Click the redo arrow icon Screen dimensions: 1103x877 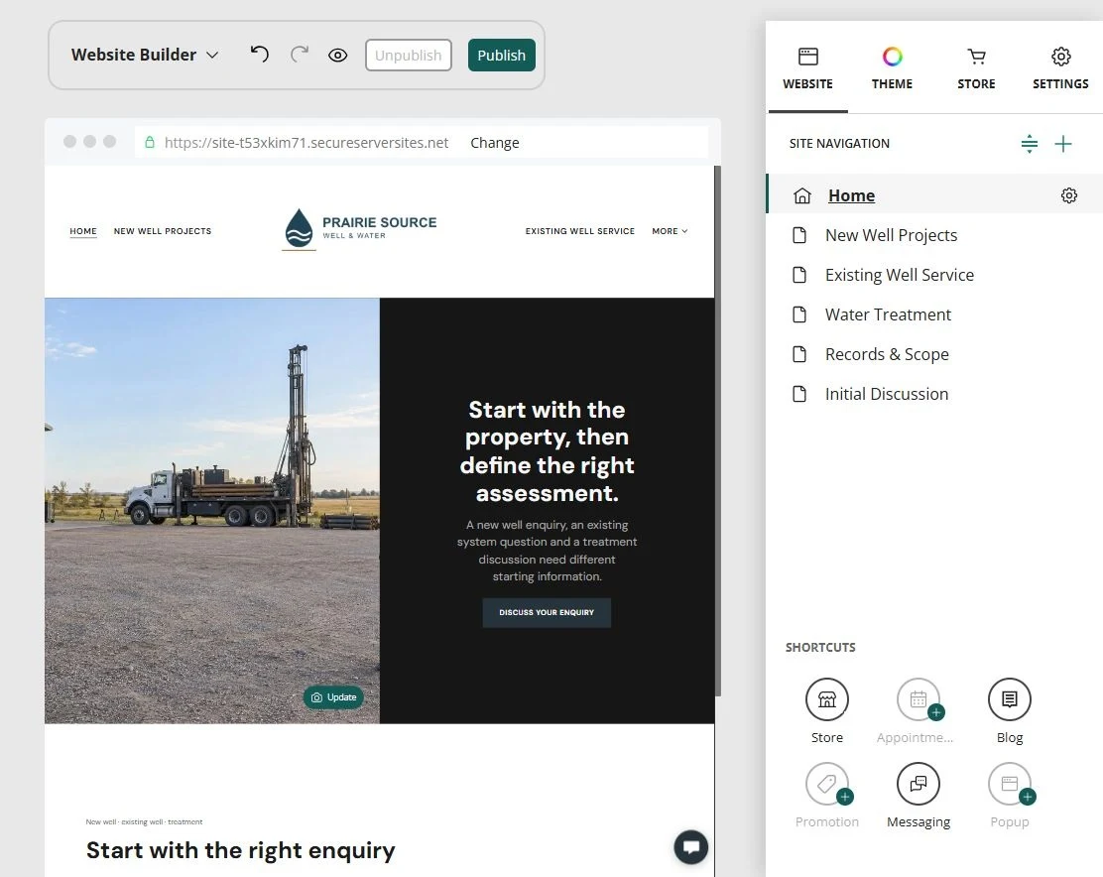tap(300, 55)
